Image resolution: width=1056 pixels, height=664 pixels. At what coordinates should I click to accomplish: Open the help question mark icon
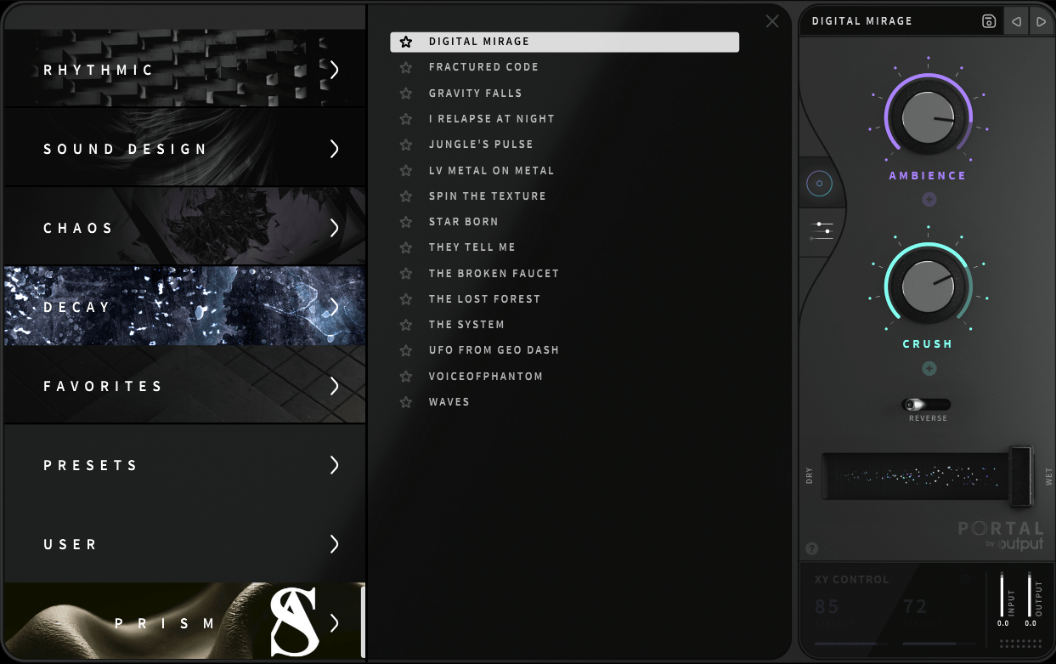[x=811, y=548]
